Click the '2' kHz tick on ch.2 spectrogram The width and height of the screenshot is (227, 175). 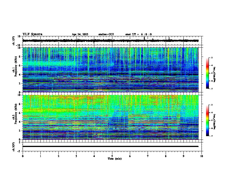pos(20,131)
